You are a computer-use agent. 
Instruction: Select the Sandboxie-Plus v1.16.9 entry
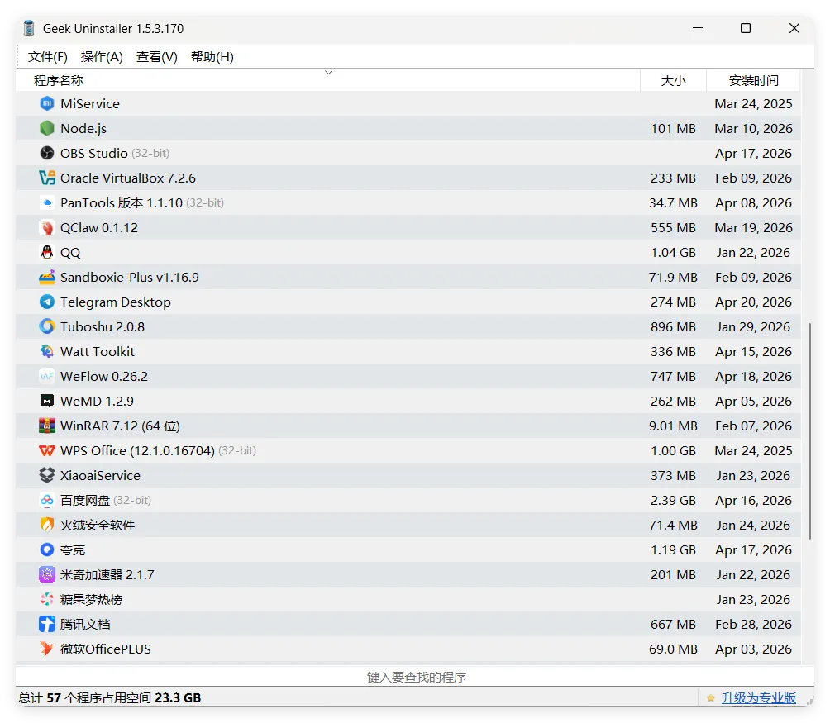[130, 277]
